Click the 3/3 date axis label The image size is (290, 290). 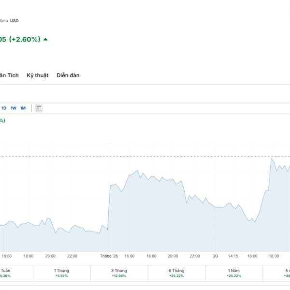[x=216, y=256]
